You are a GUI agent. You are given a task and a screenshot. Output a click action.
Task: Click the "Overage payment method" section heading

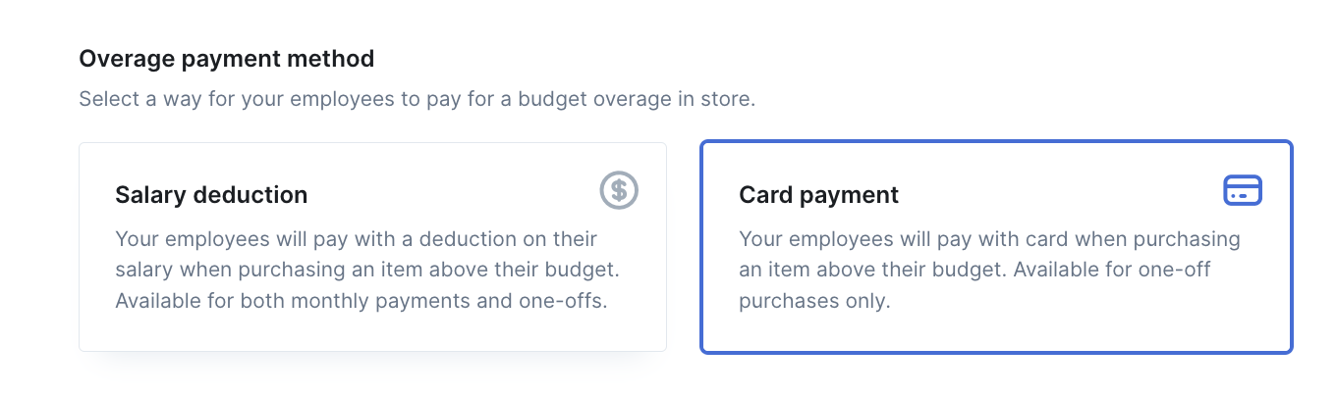tap(227, 59)
